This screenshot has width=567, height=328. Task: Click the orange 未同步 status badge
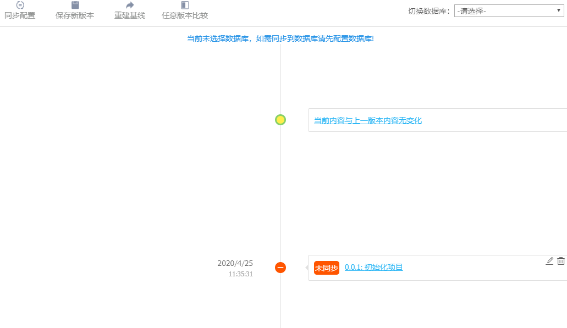pos(326,268)
